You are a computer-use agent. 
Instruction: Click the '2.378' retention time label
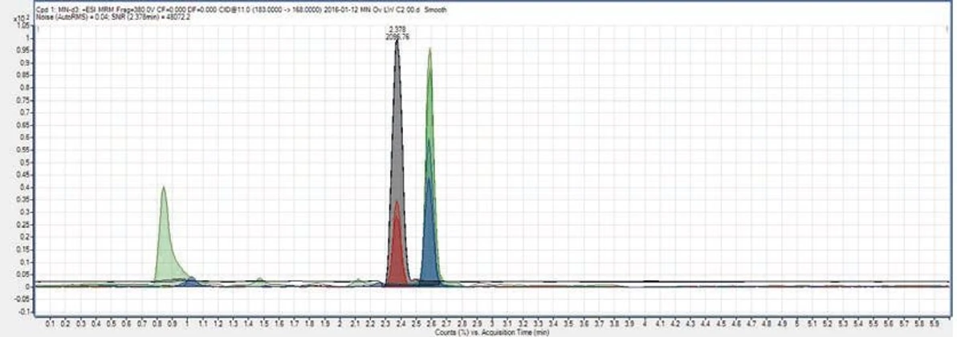[x=397, y=30]
